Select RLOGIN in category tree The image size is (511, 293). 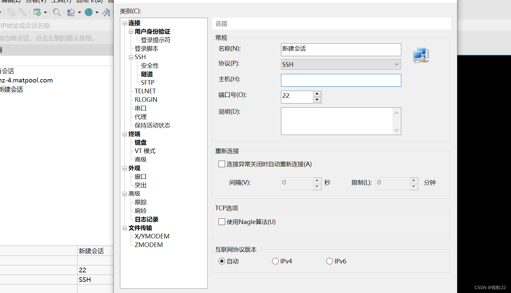(x=146, y=100)
